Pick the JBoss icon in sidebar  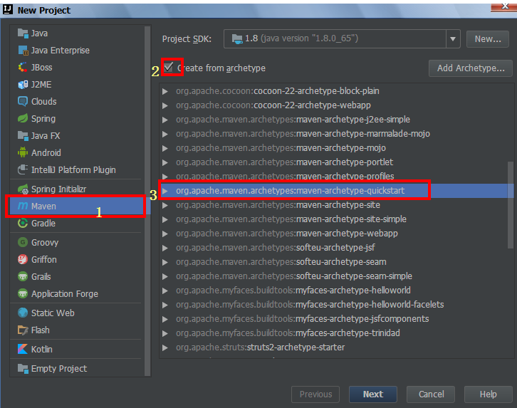[23, 67]
